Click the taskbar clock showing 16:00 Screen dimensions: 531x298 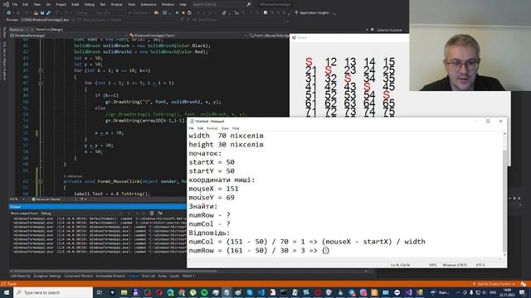point(507,292)
